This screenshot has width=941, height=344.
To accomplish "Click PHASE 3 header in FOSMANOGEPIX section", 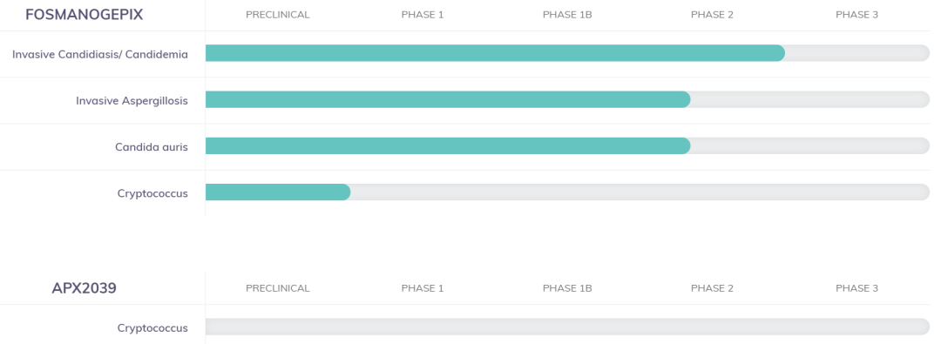I will (857, 15).
